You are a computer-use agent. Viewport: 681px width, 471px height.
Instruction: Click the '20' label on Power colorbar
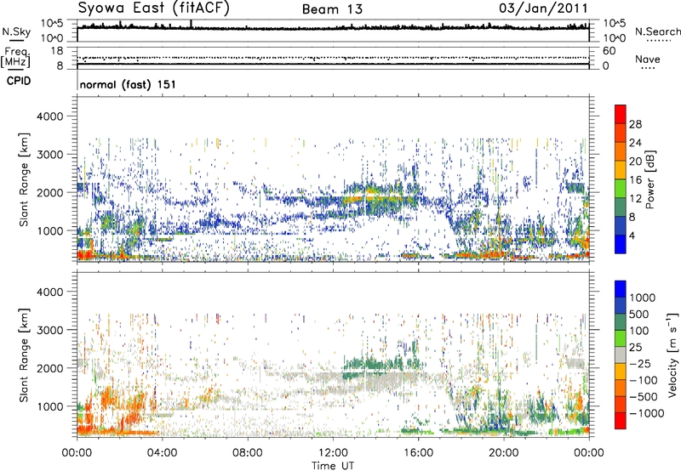click(635, 162)
